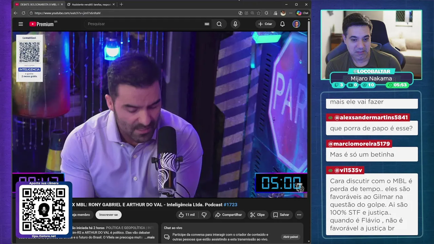
Task: Open browser profile picture
Action: 283,13
